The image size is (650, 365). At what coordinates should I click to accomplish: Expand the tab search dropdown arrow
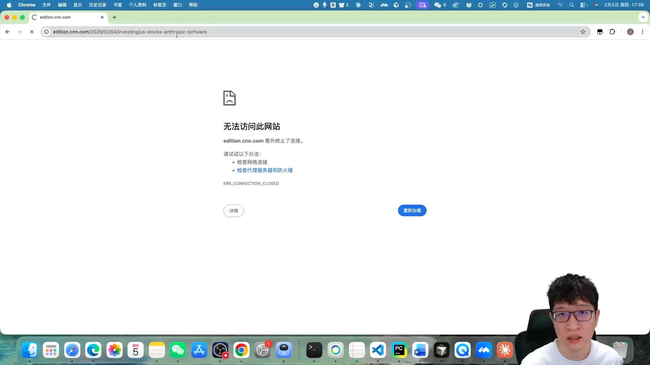pos(643,17)
